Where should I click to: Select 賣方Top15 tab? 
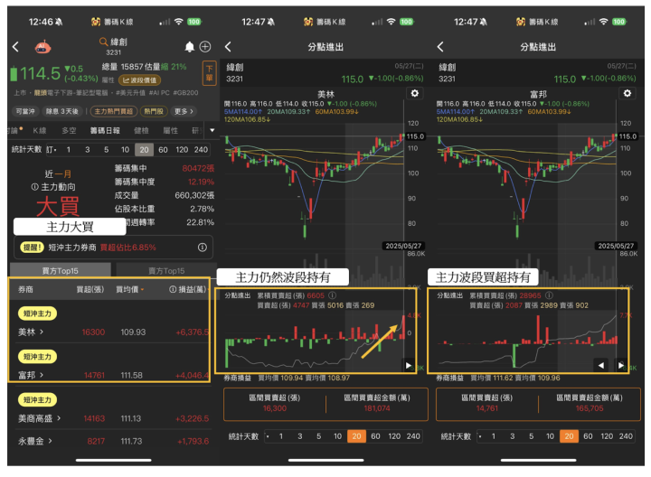coord(166,270)
